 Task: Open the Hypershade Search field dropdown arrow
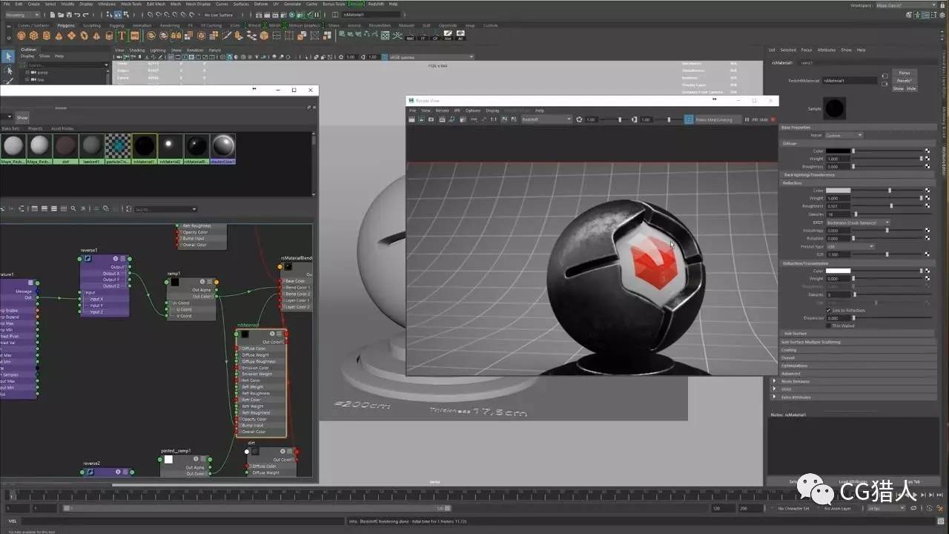(194, 209)
